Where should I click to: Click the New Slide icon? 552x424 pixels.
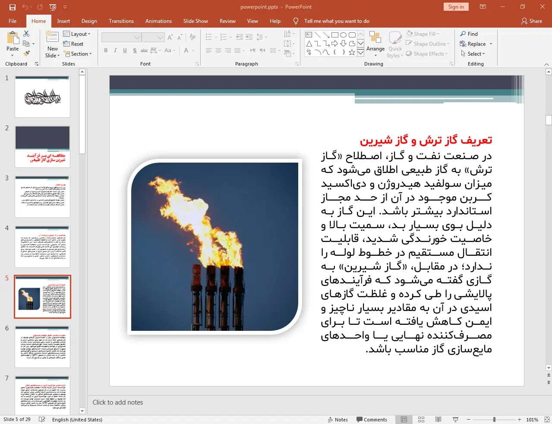tap(53, 37)
